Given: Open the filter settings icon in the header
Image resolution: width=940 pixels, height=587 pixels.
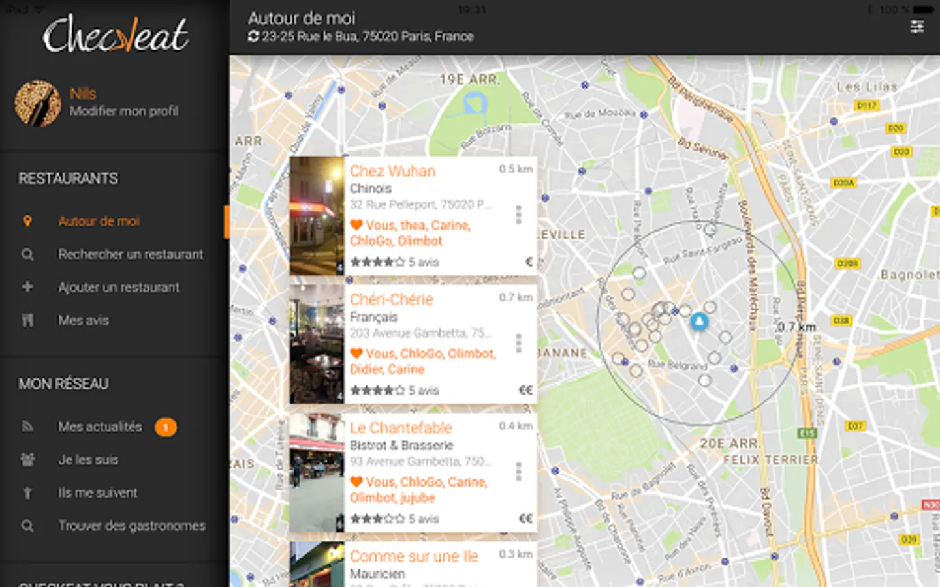Looking at the screenshot, I should (x=917, y=27).
